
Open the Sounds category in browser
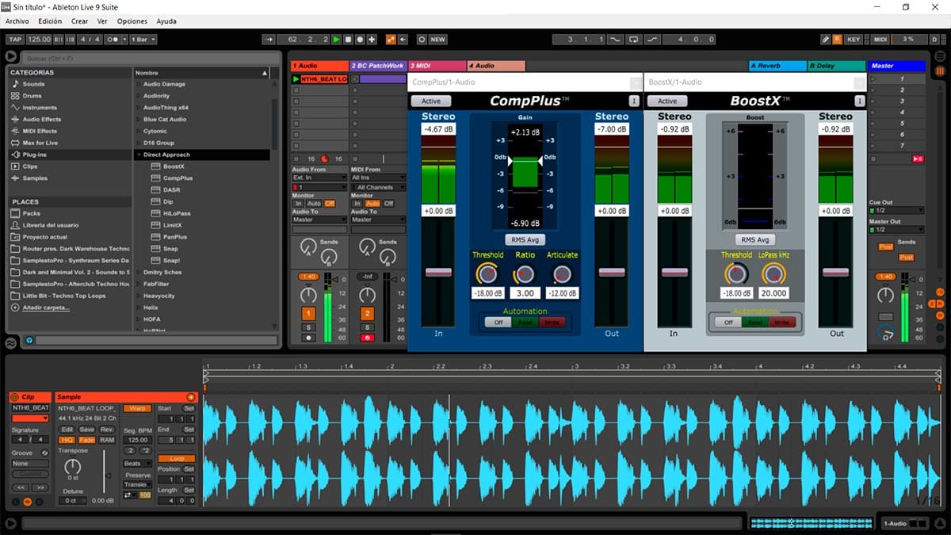point(33,84)
